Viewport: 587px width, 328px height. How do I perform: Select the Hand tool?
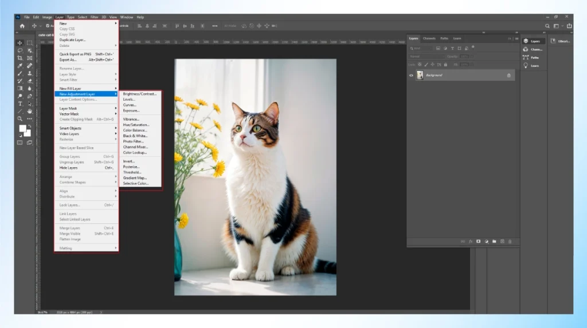pos(30,112)
